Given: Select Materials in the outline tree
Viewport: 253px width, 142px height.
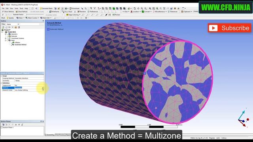Looking at the screenshot, I should [14, 36].
